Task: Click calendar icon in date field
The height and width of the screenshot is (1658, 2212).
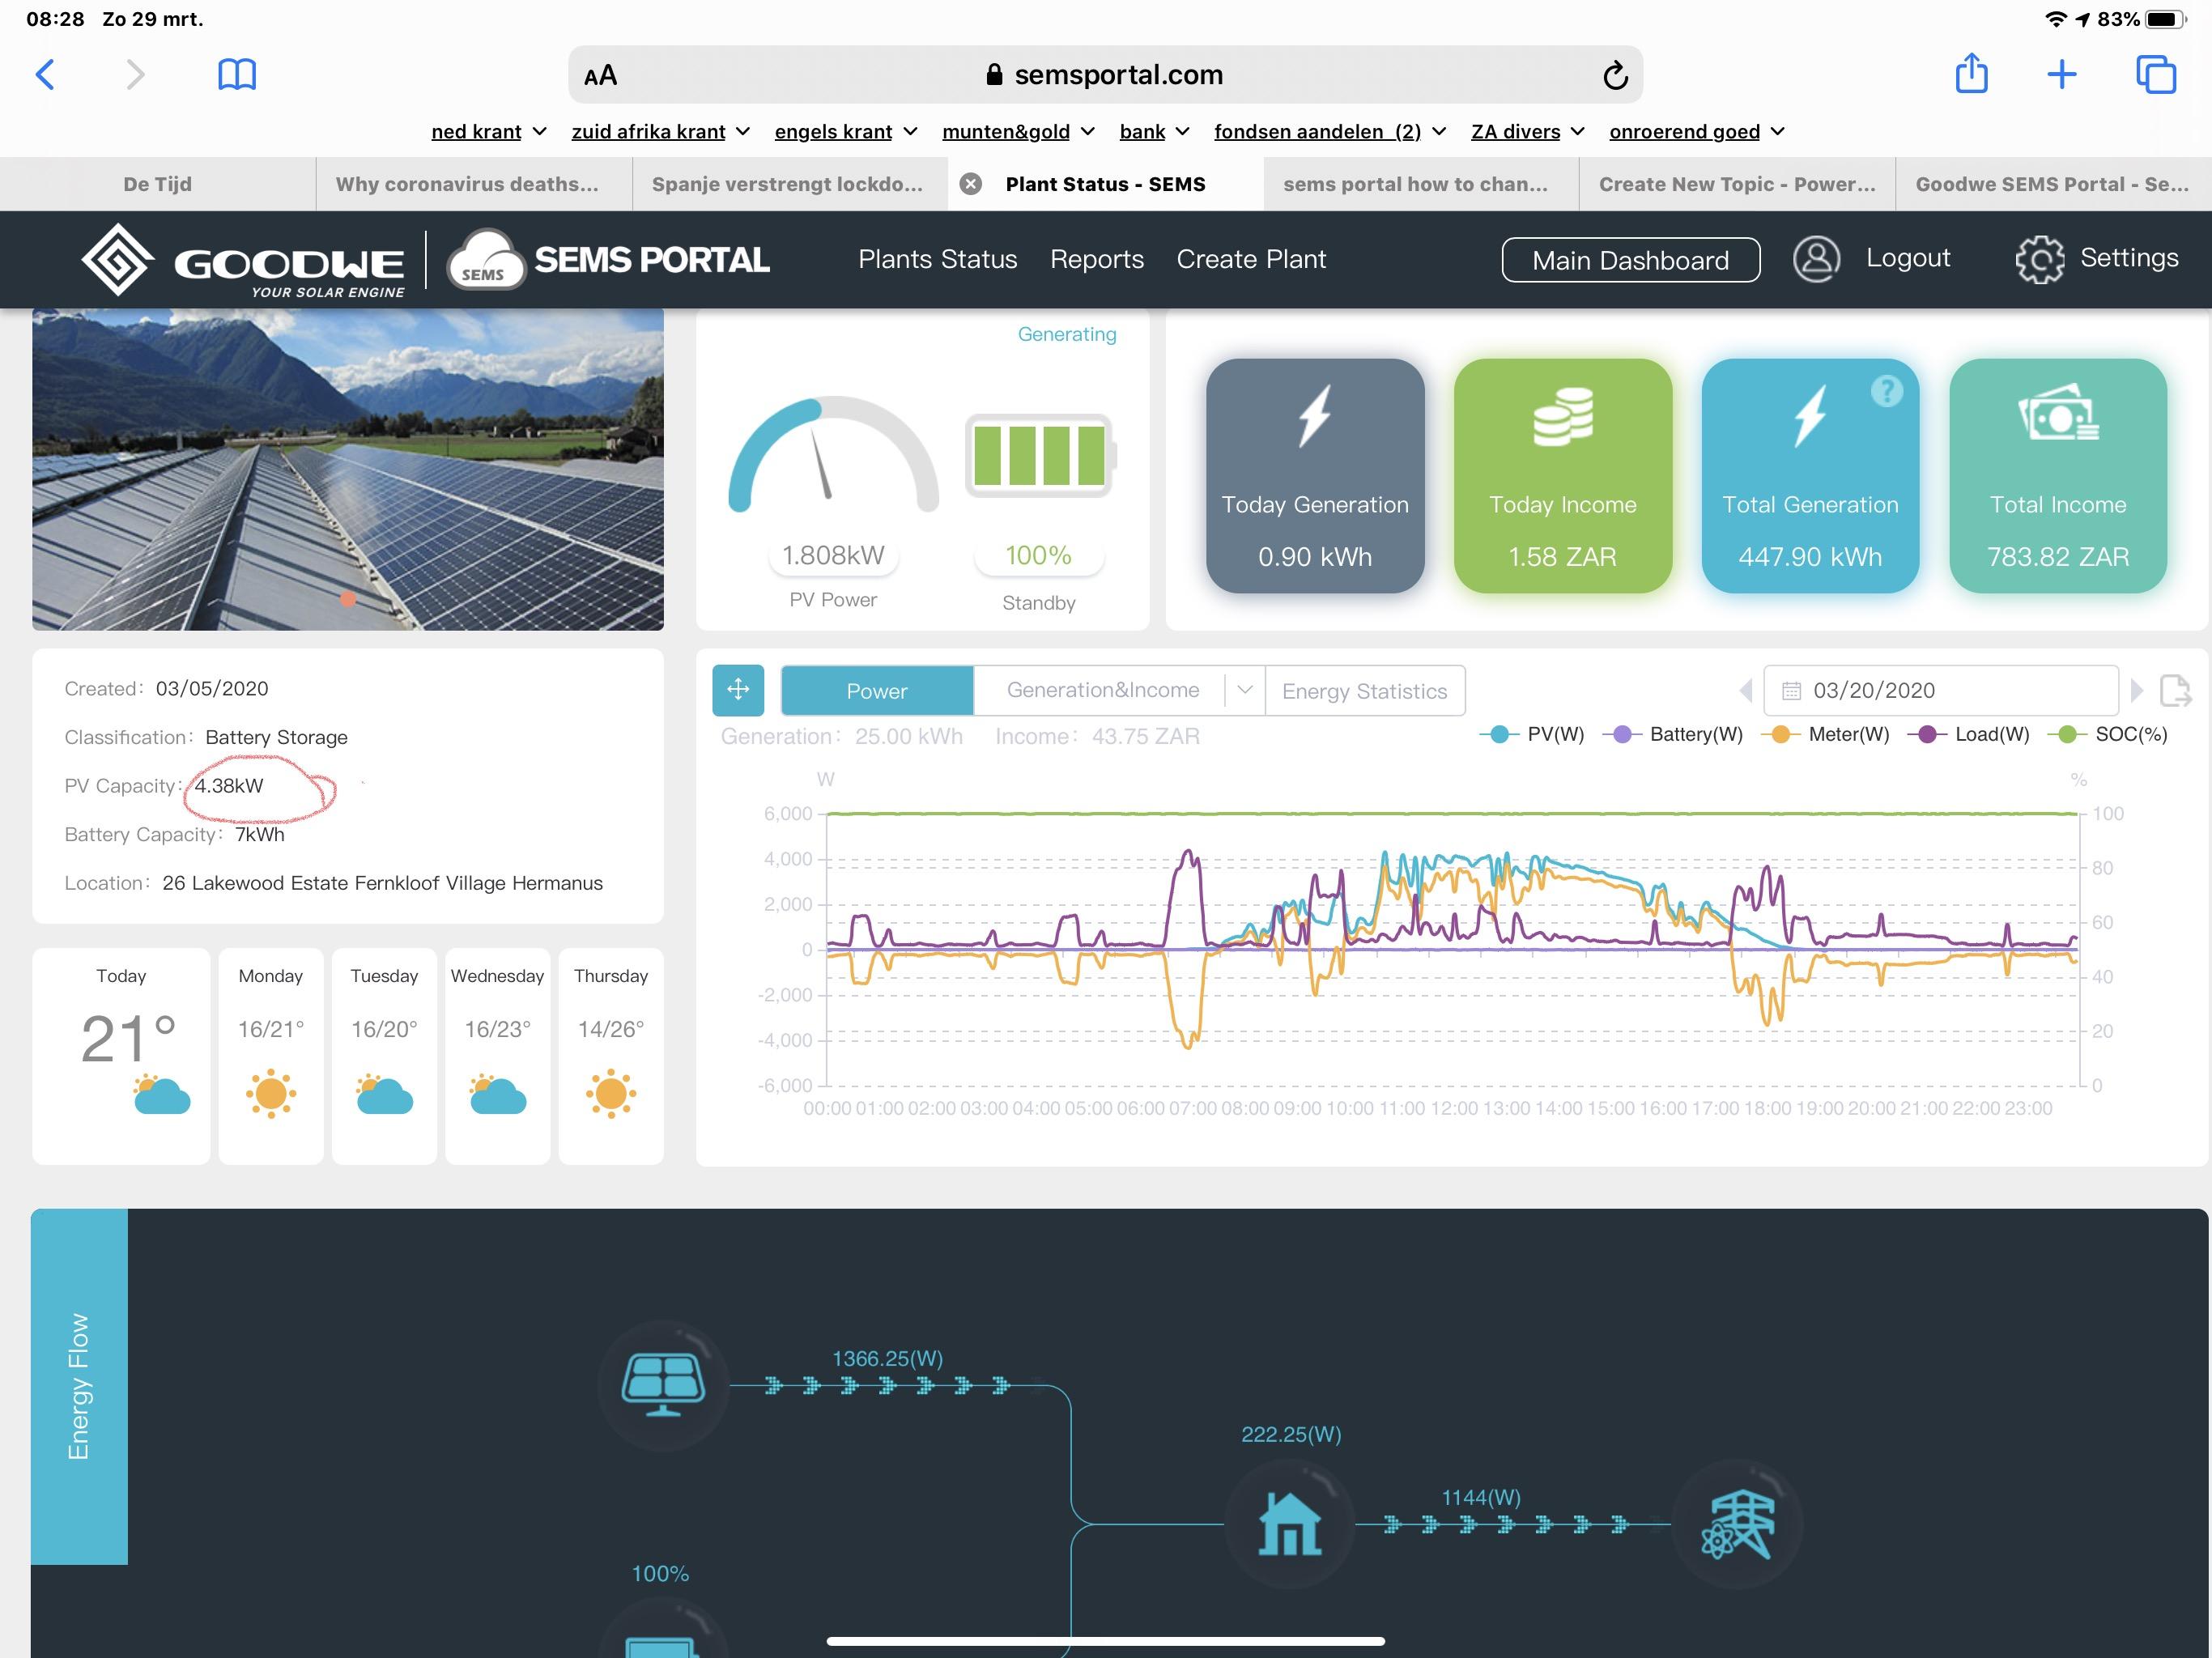Action: pos(1791,691)
